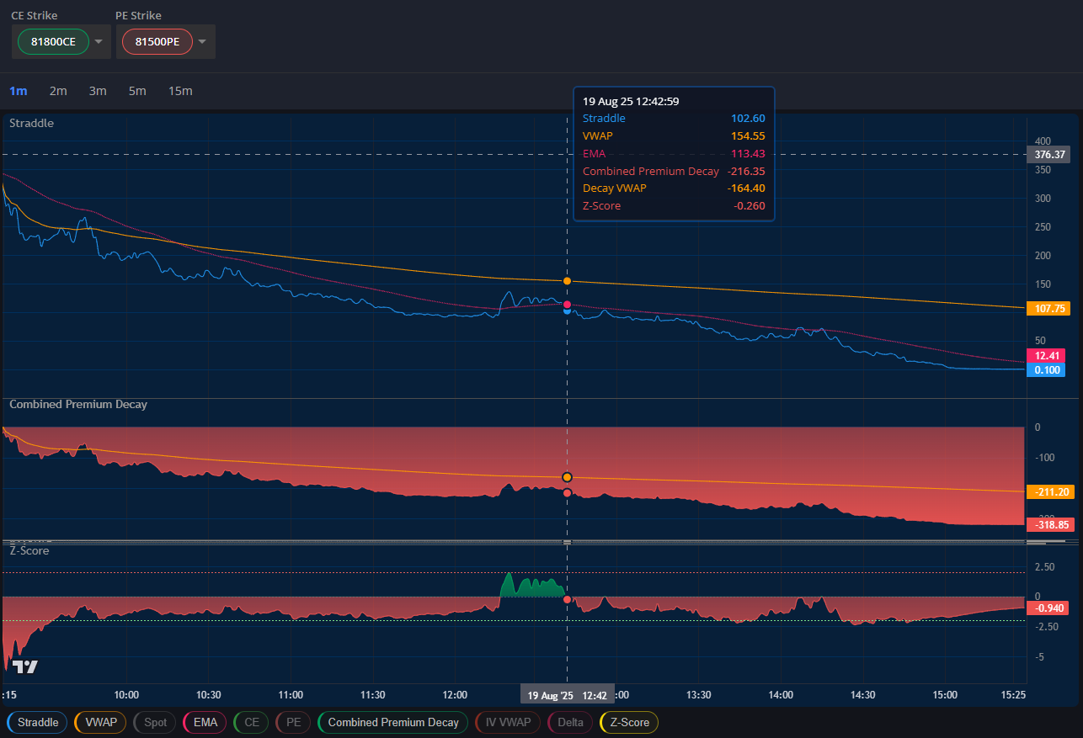1083x738 pixels.
Task: Toggle the VWAP indicator pill
Action: 99,722
